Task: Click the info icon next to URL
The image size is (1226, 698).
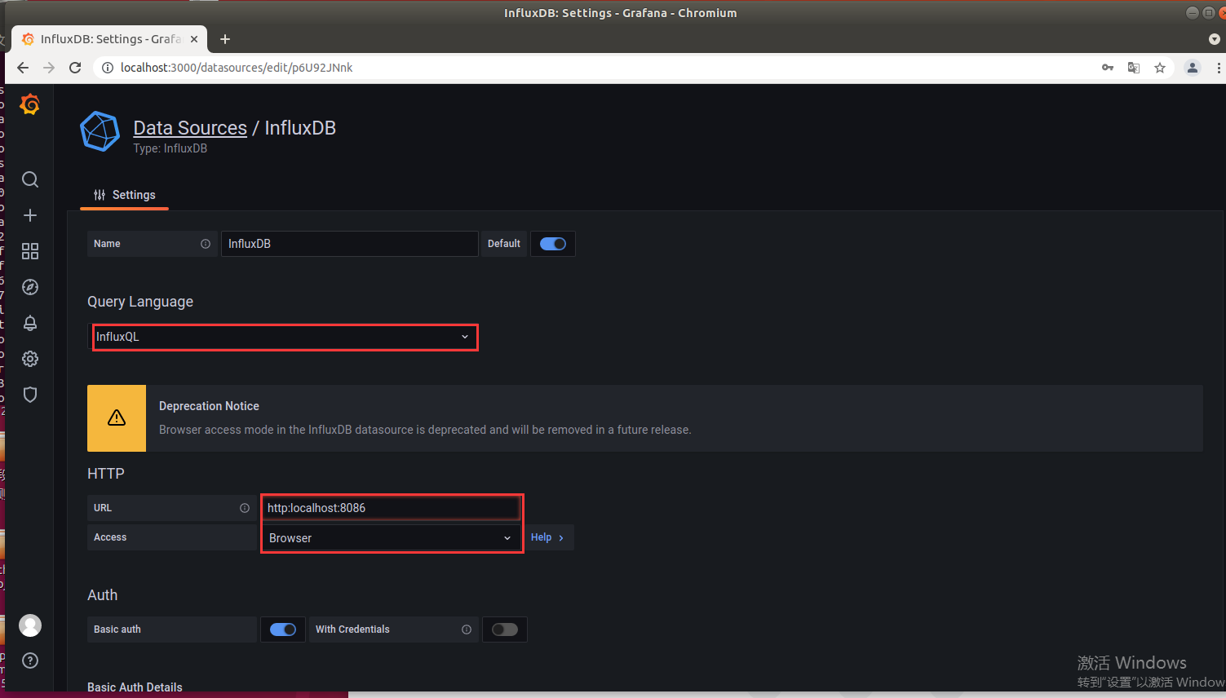Action: [245, 508]
